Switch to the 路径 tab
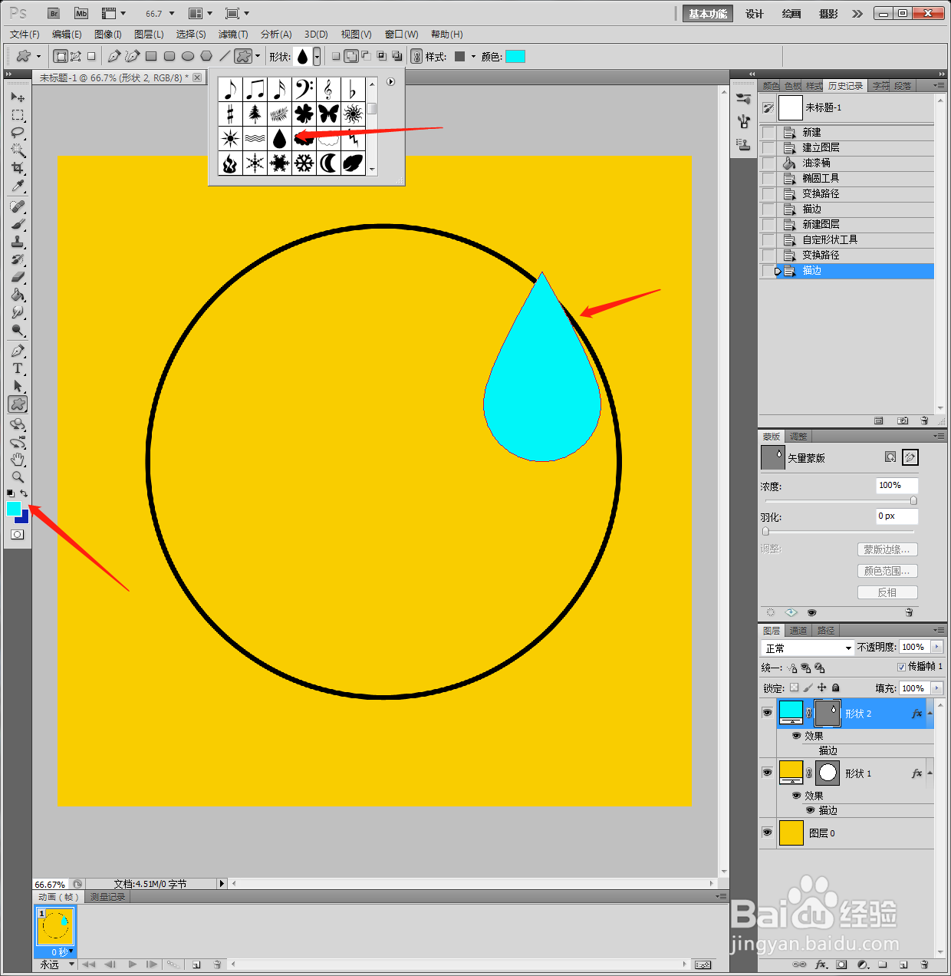The width and height of the screenshot is (951, 976). (x=826, y=631)
